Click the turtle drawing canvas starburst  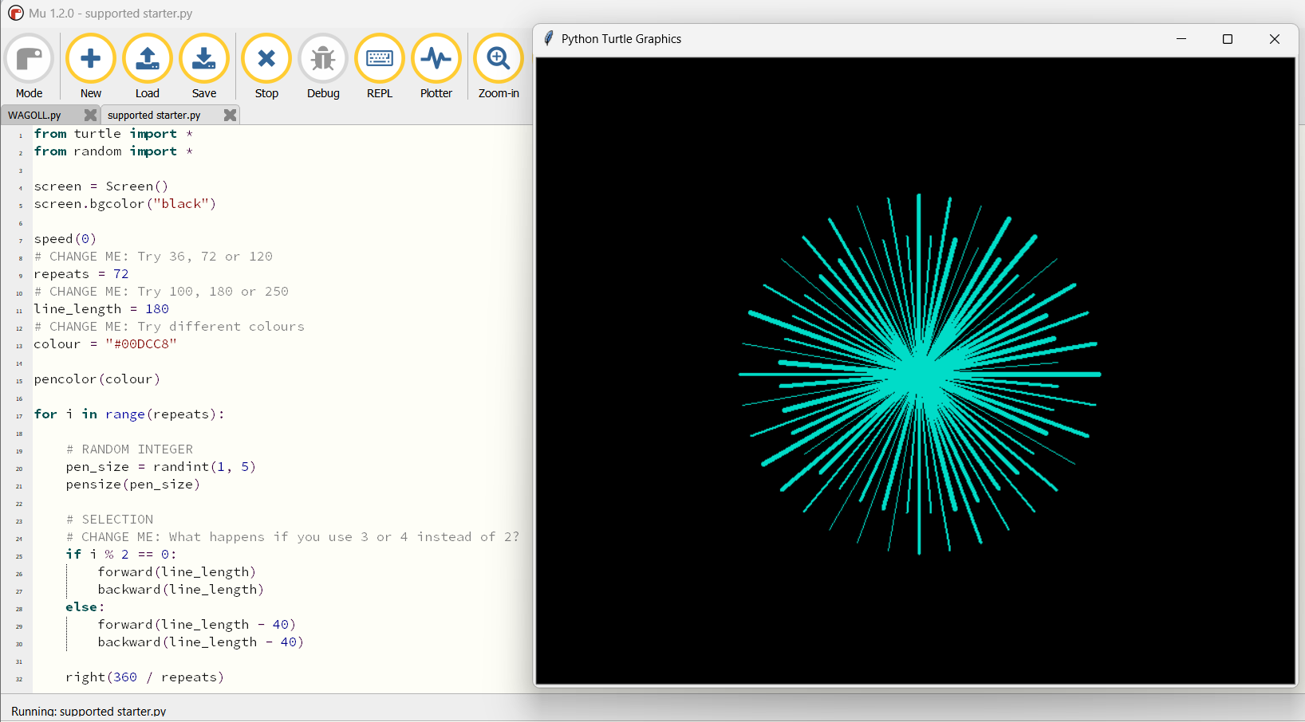(920, 374)
